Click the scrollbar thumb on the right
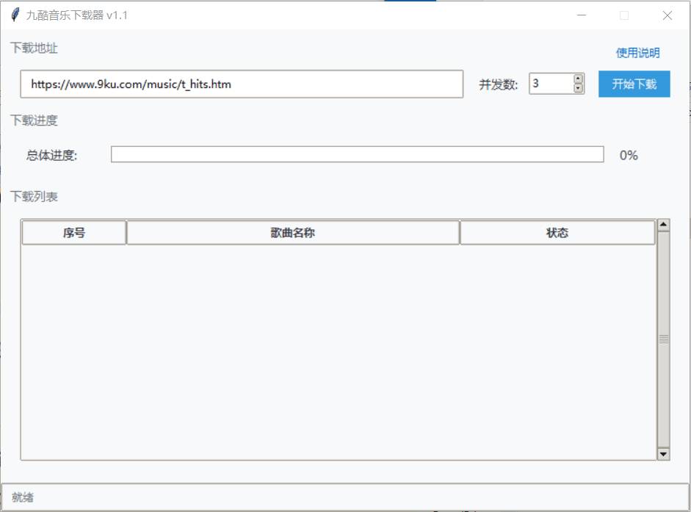 pyautogui.click(x=663, y=338)
